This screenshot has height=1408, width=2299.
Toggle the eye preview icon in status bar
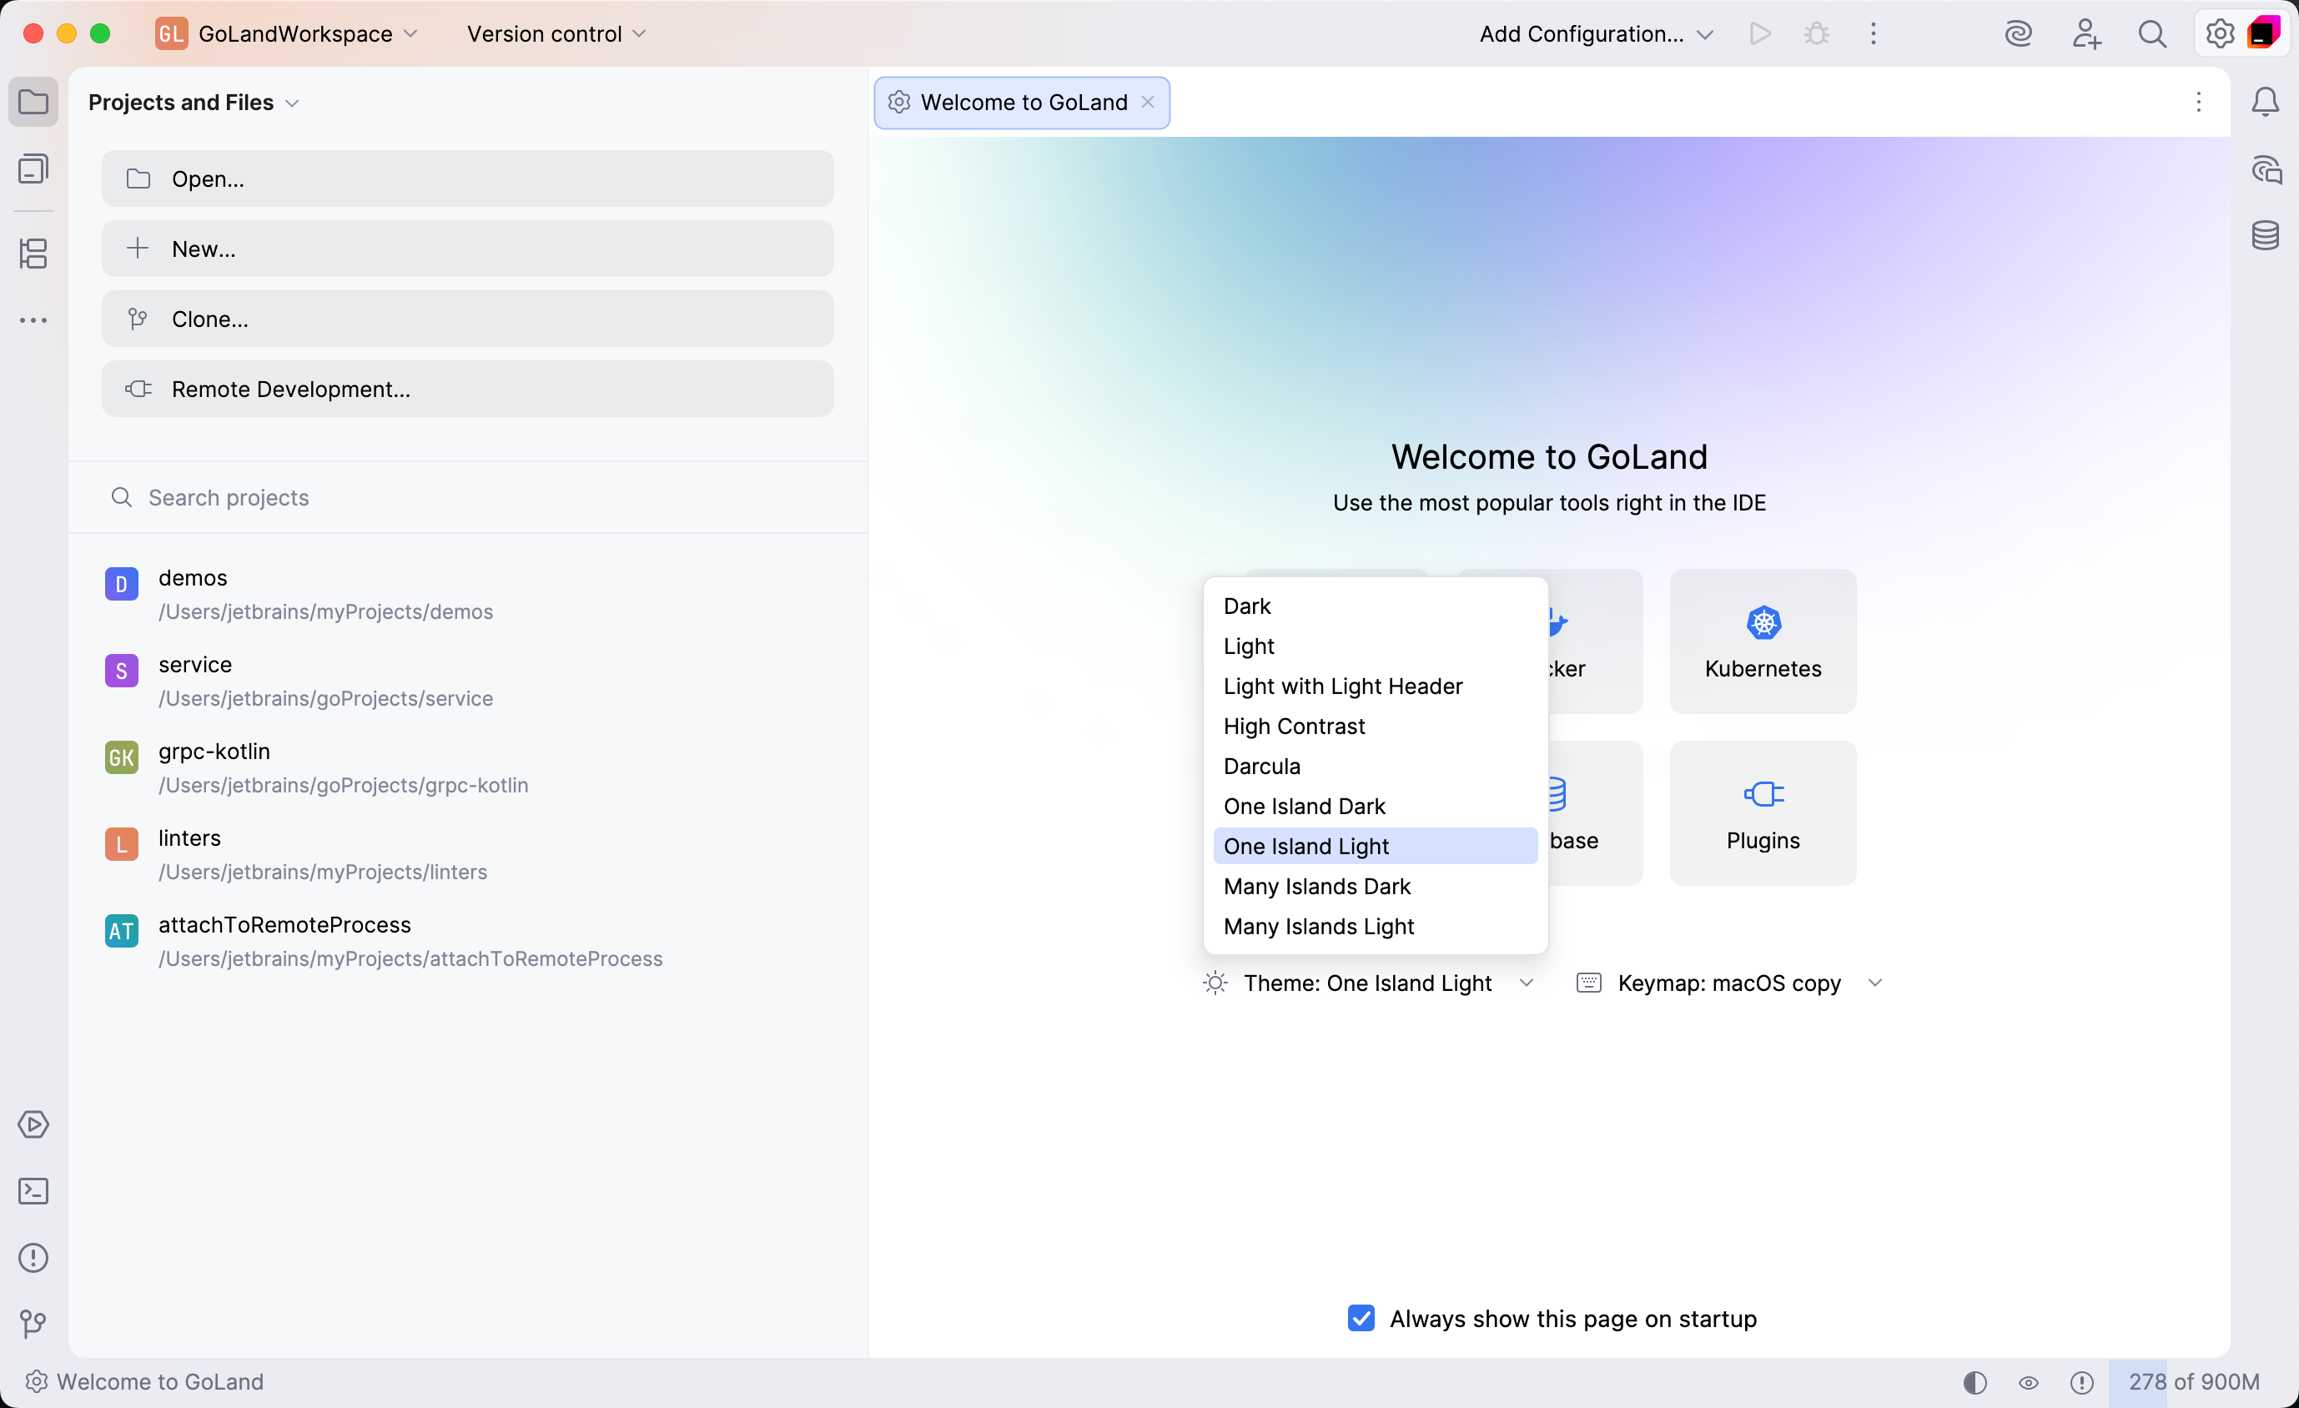[2030, 1382]
